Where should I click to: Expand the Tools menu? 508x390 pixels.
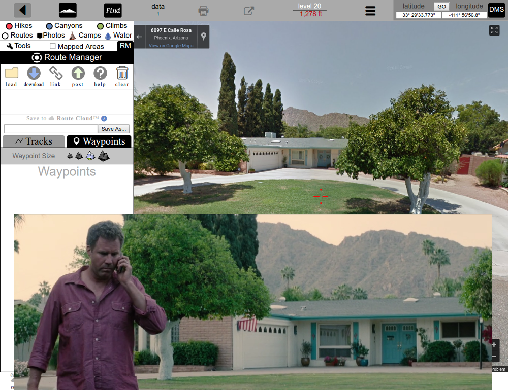[x=19, y=46]
